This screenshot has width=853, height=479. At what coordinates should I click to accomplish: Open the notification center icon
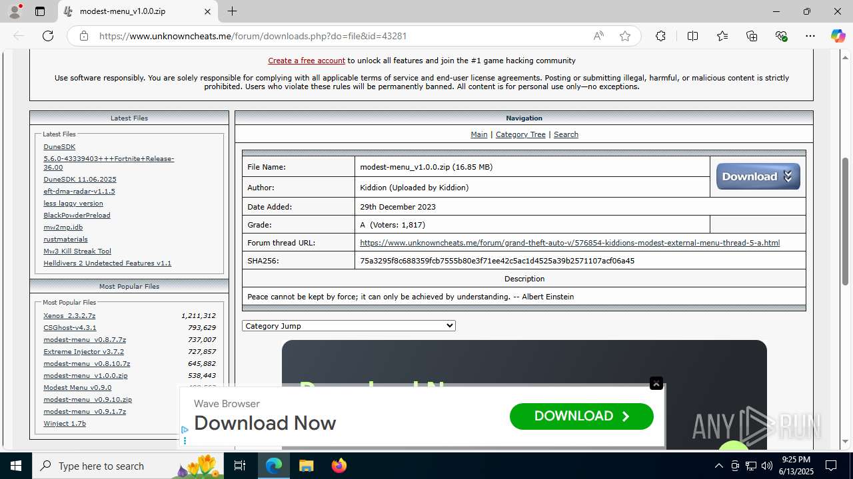pyautogui.click(x=831, y=466)
